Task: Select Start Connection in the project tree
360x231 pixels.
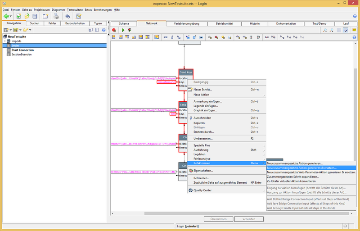Action: point(22,50)
